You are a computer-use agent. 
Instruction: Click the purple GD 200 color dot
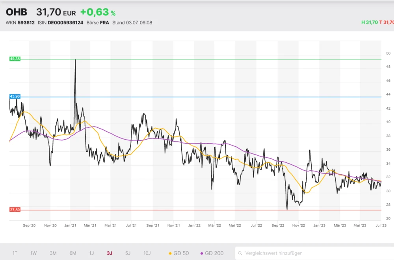click(x=202, y=253)
